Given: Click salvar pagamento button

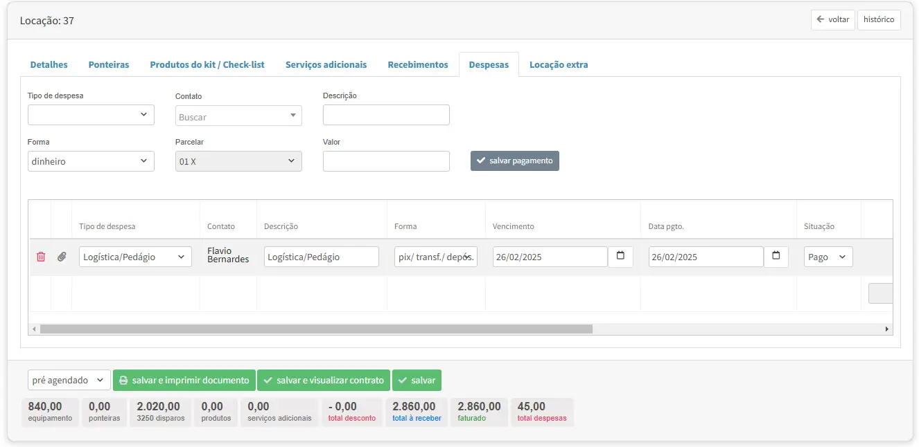Looking at the screenshot, I should click(x=514, y=161).
